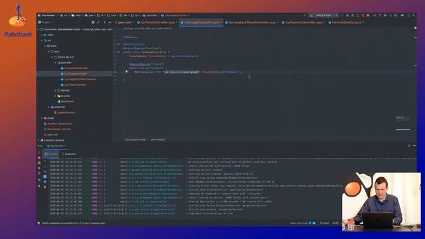Viewport: 425px width, 239px height.
Task: Click the yellow warning marker on editor scrollbar
Action: pos(415,28)
